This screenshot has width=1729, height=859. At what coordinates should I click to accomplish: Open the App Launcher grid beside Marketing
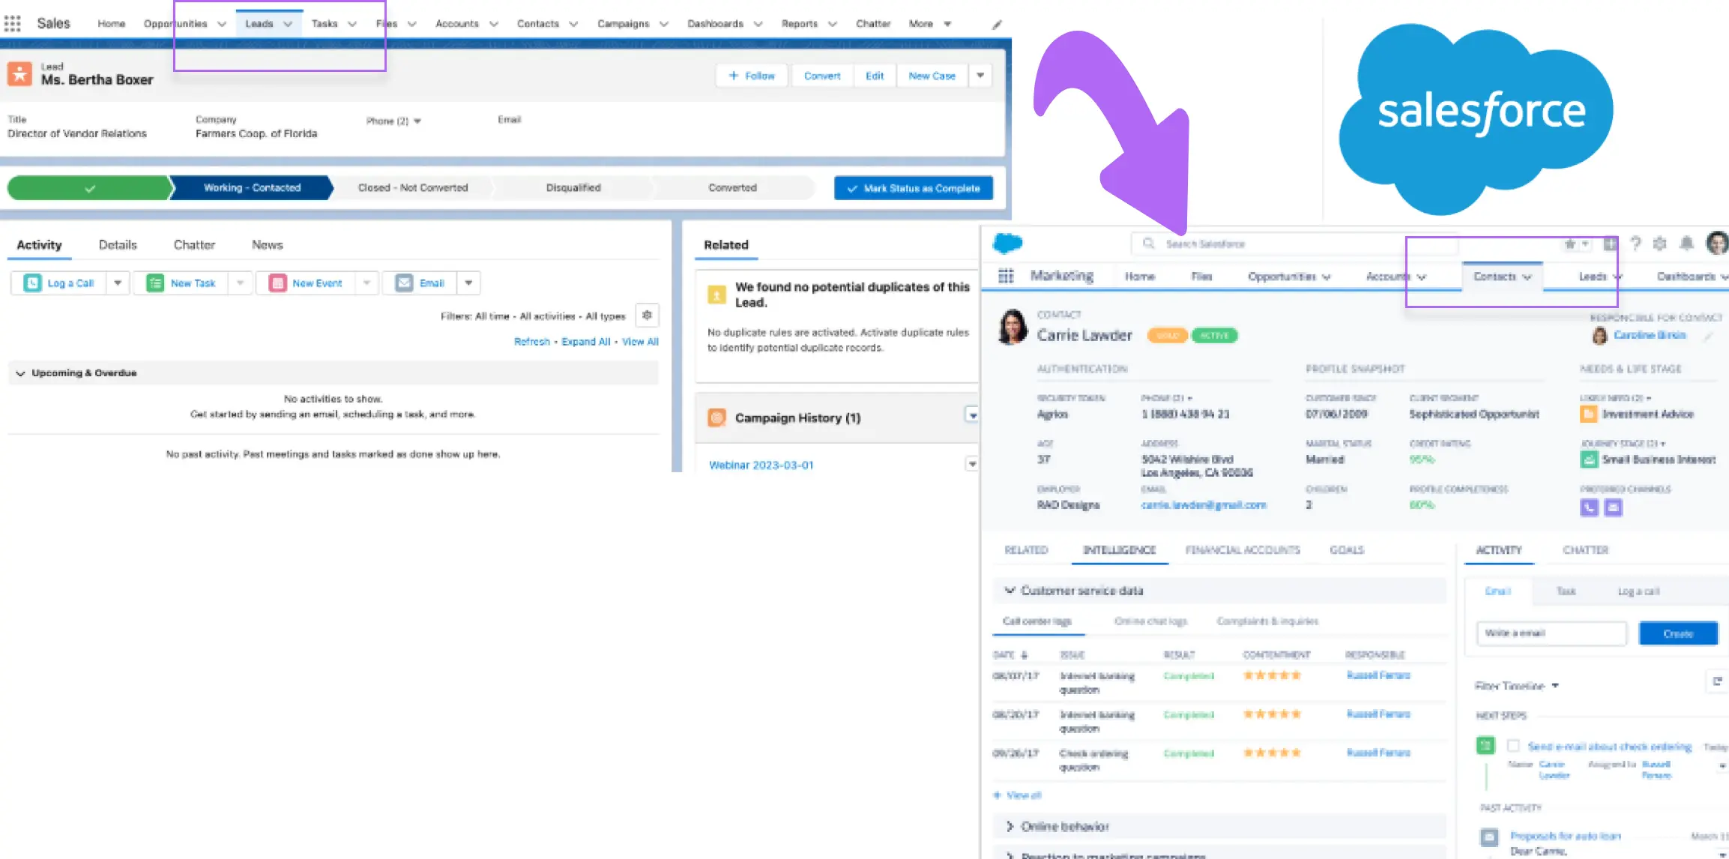pos(1006,276)
